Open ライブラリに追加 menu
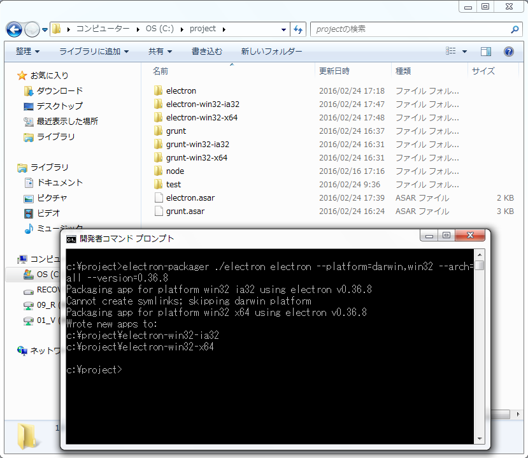 (94, 51)
